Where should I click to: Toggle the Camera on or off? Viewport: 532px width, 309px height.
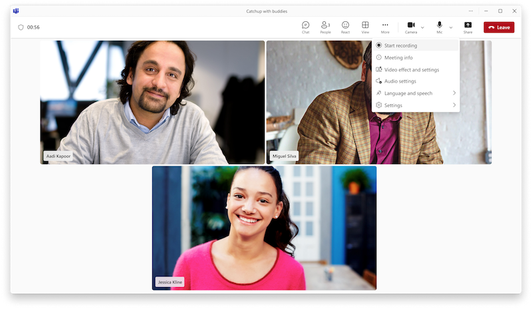pyautogui.click(x=411, y=27)
